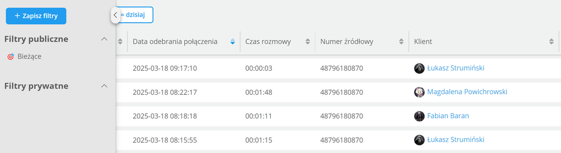Open the '= dzisiaj' filter chip
Viewport: 561px width, 153px height.
[135, 14]
